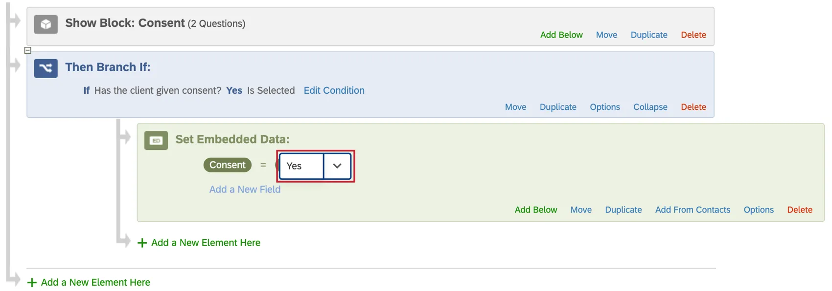The width and height of the screenshot is (832, 291).
Task: Click the ED icon on Set Embedded Data
Action: [x=156, y=141]
